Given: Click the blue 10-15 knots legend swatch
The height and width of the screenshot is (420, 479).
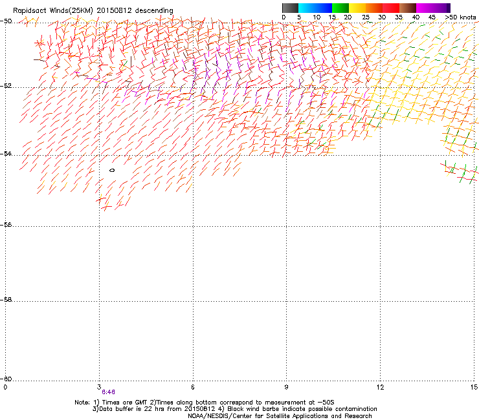Looking at the screenshot, I should (324, 8).
